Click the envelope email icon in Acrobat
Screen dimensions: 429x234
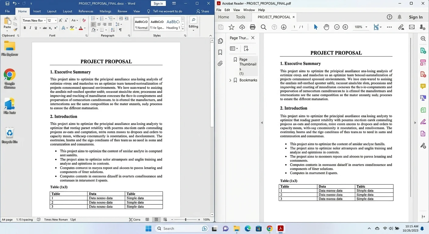pos(412,27)
